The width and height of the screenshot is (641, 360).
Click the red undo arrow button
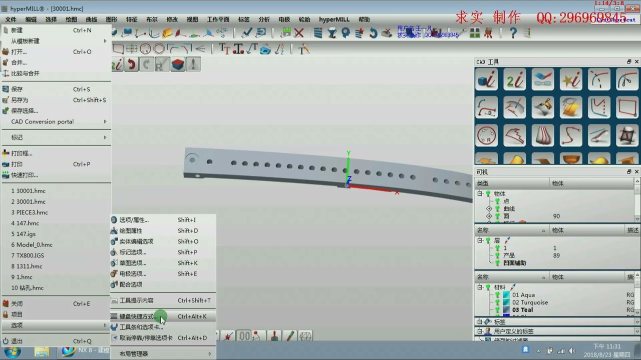[x=131, y=64]
